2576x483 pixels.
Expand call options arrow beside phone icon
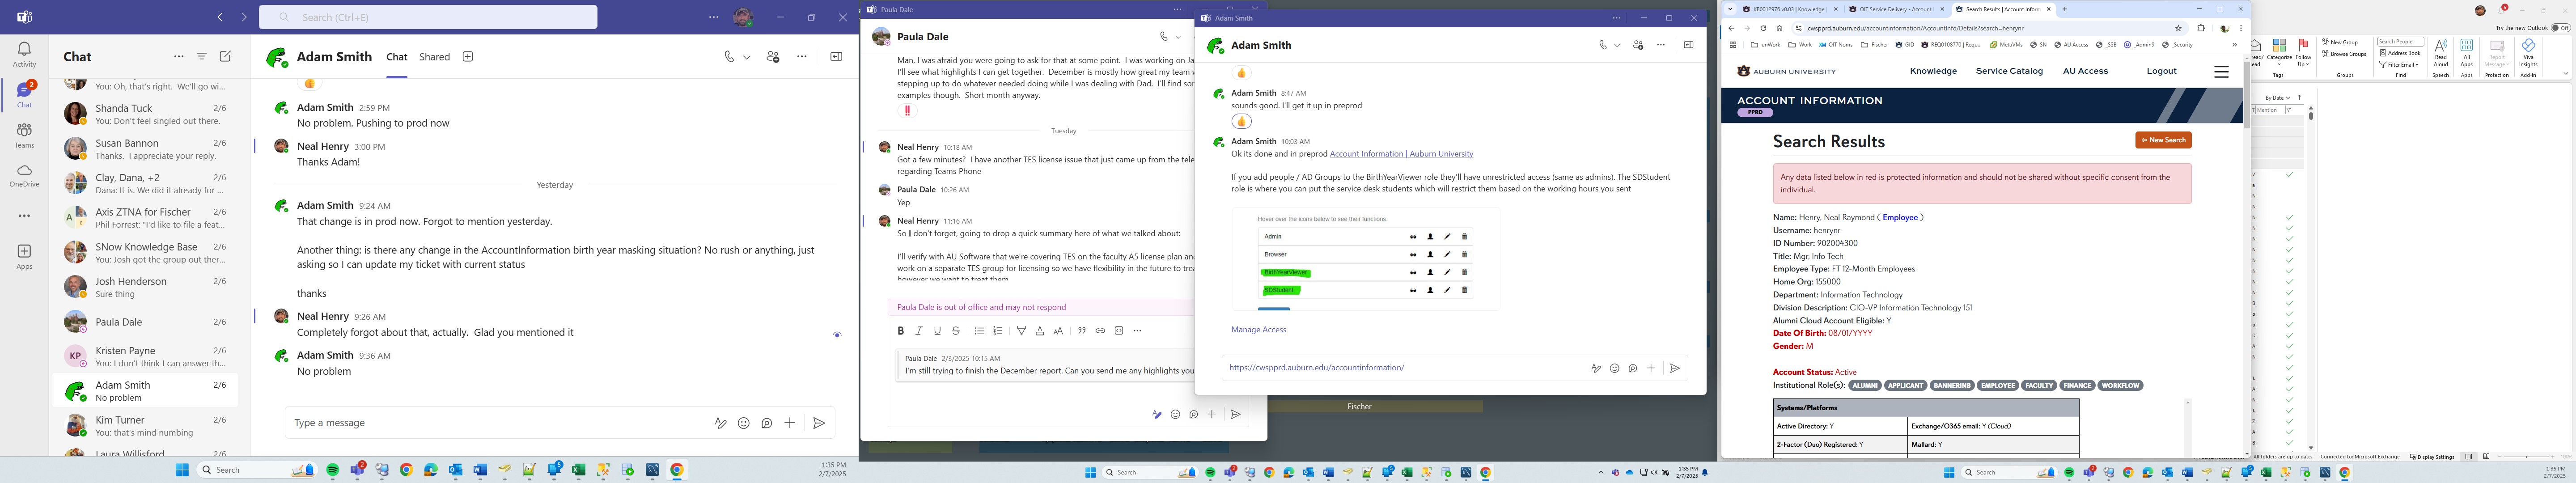point(746,58)
